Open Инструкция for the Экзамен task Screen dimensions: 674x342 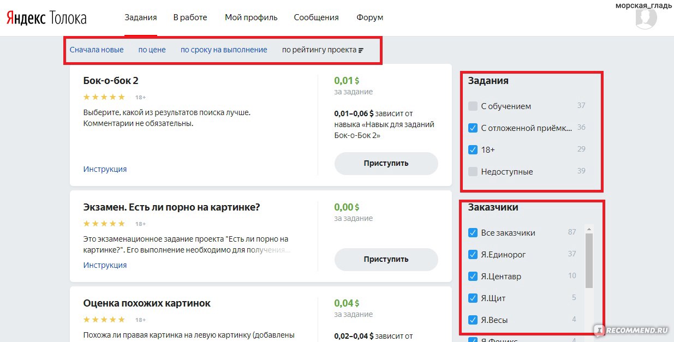tap(105, 265)
